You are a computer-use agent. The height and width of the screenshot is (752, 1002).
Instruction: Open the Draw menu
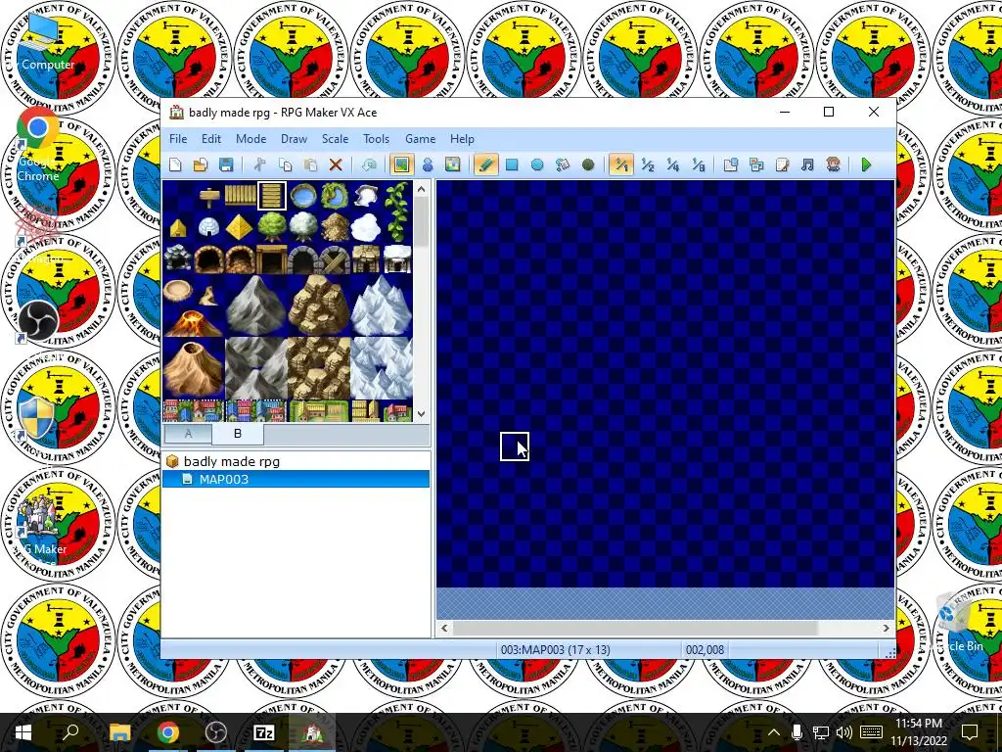tap(294, 139)
